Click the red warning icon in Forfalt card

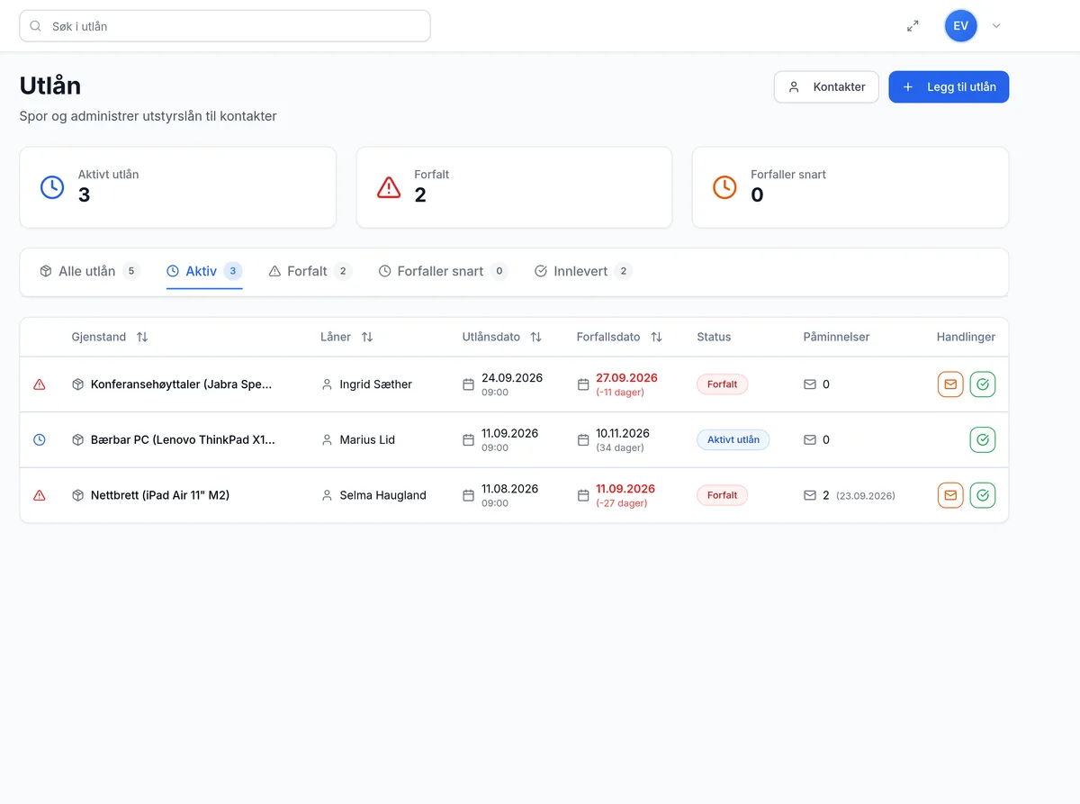389,187
